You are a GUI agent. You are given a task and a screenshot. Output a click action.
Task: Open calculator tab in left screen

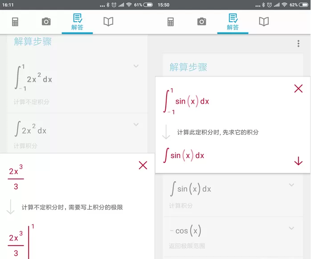15,22
